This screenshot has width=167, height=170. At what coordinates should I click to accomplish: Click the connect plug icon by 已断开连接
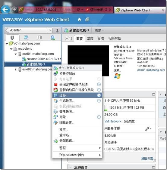pyautogui.click(x=148, y=128)
